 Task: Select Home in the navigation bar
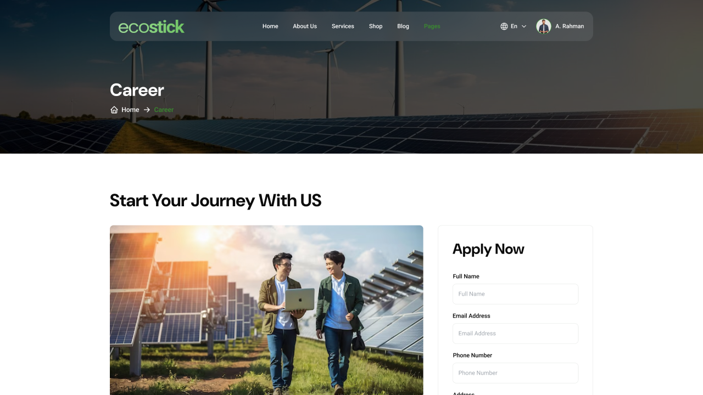[270, 26]
